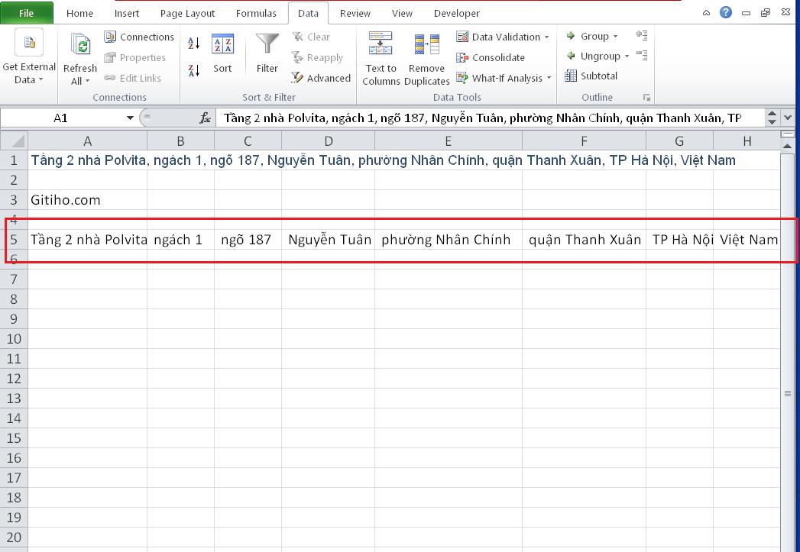The image size is (800, 552).
Task: Open Advanced filter options
Action: (322, 78)
